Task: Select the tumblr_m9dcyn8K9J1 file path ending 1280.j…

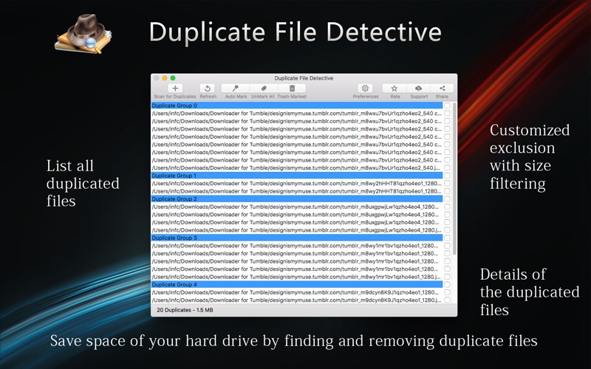Action: pyautogui.click(x=297, y=300)
